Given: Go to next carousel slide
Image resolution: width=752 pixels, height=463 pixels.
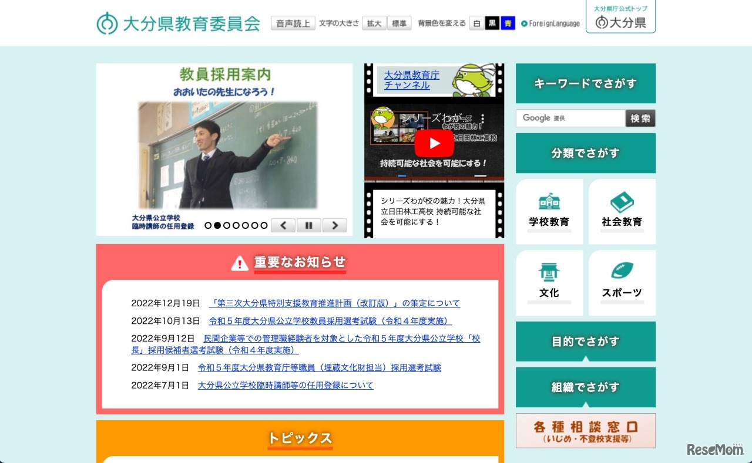Looking at the screenshot, I should (334, 225).
